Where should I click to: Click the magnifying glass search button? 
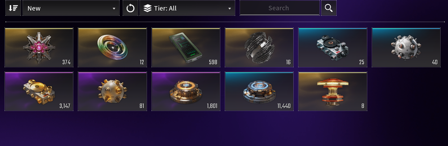pos(329,8)
